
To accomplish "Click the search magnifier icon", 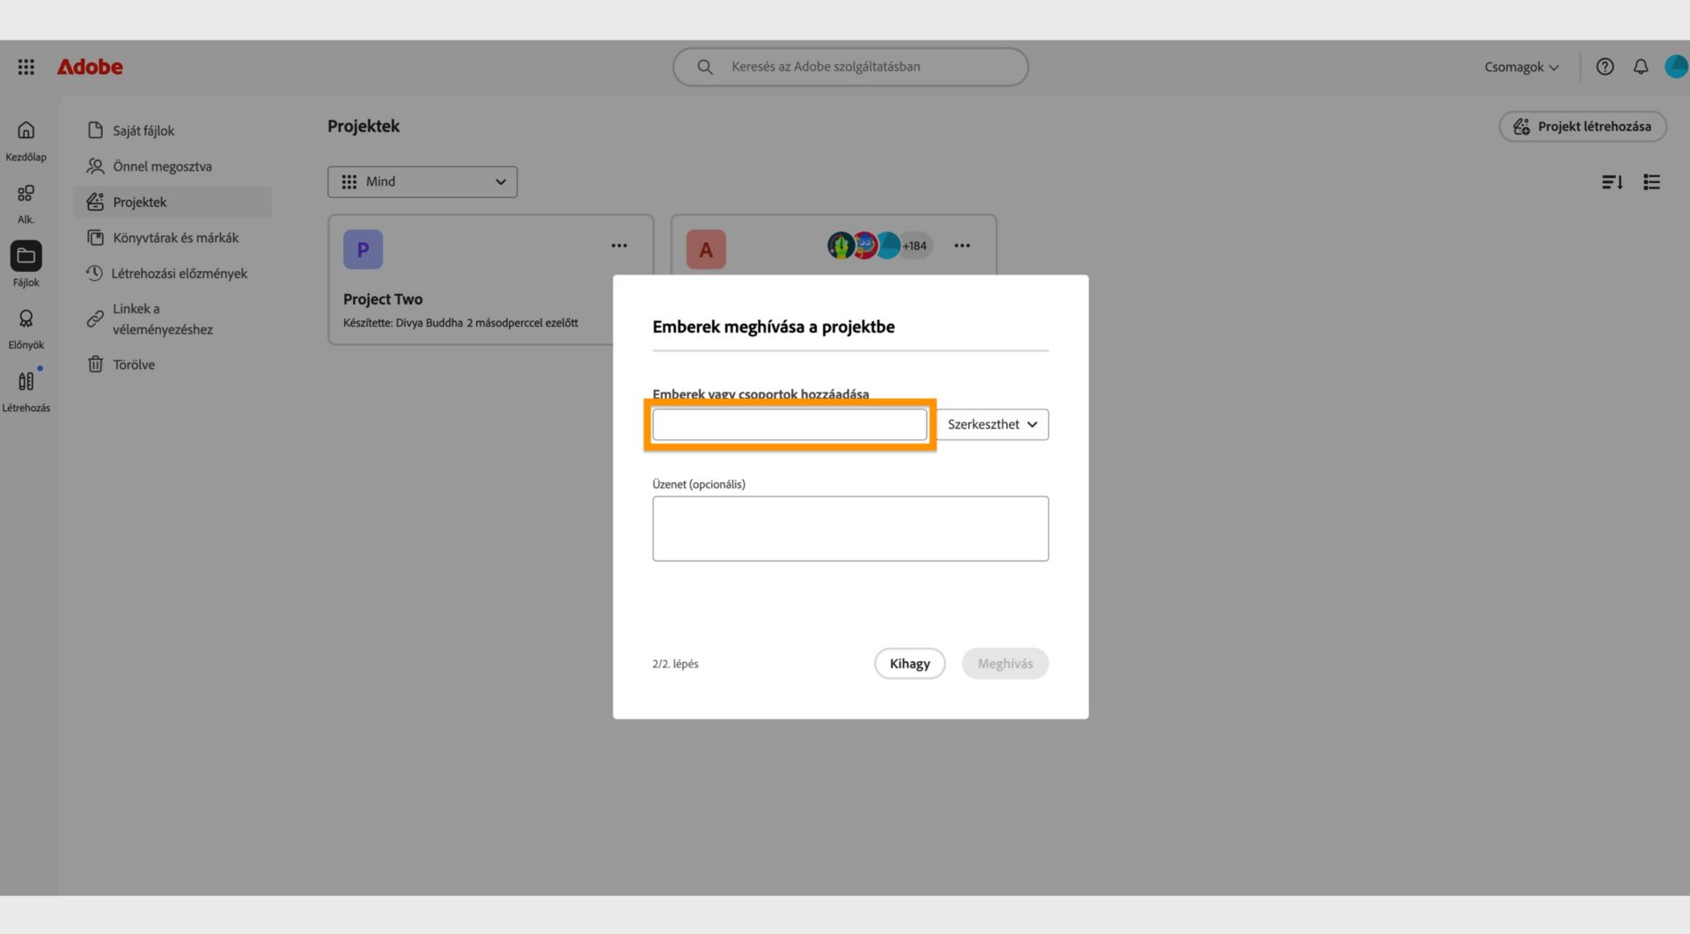I will [705, 67].
